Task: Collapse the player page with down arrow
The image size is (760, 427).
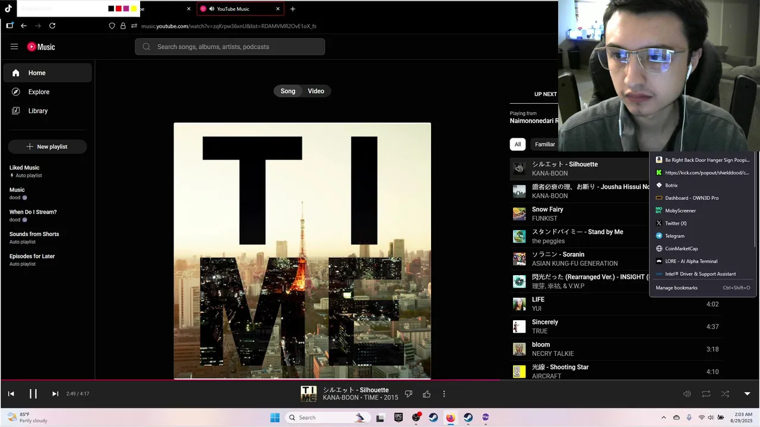Action: pos(747,394)
